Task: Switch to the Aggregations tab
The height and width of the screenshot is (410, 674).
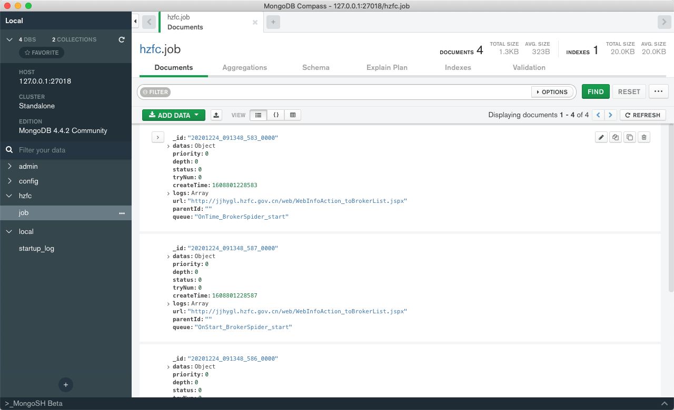Action: point(245,67)
